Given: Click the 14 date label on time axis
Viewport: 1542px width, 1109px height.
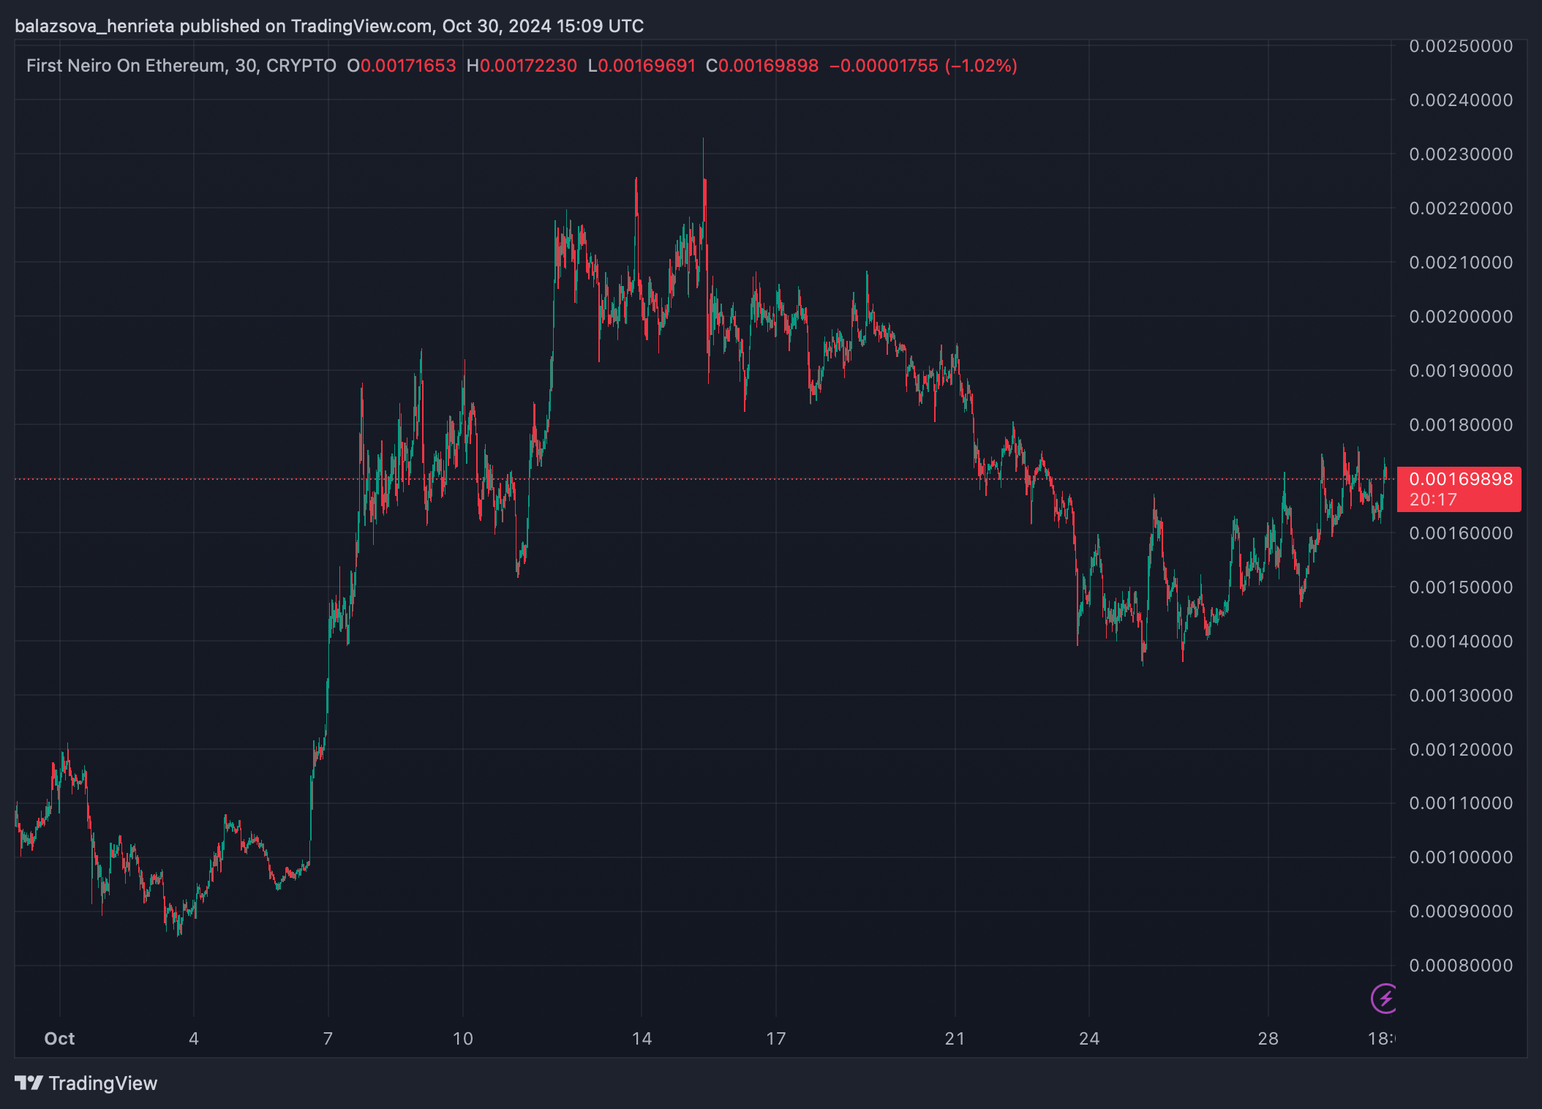Looking at the screenshot, I should [x=642, y=1039].
